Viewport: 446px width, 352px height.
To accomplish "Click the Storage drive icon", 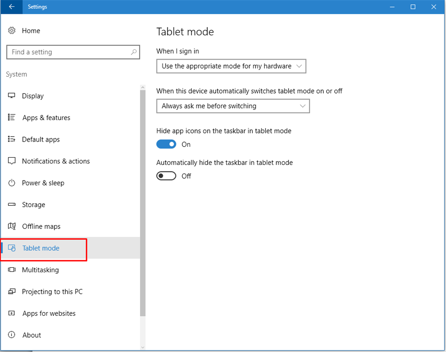I will pos(11,204).
